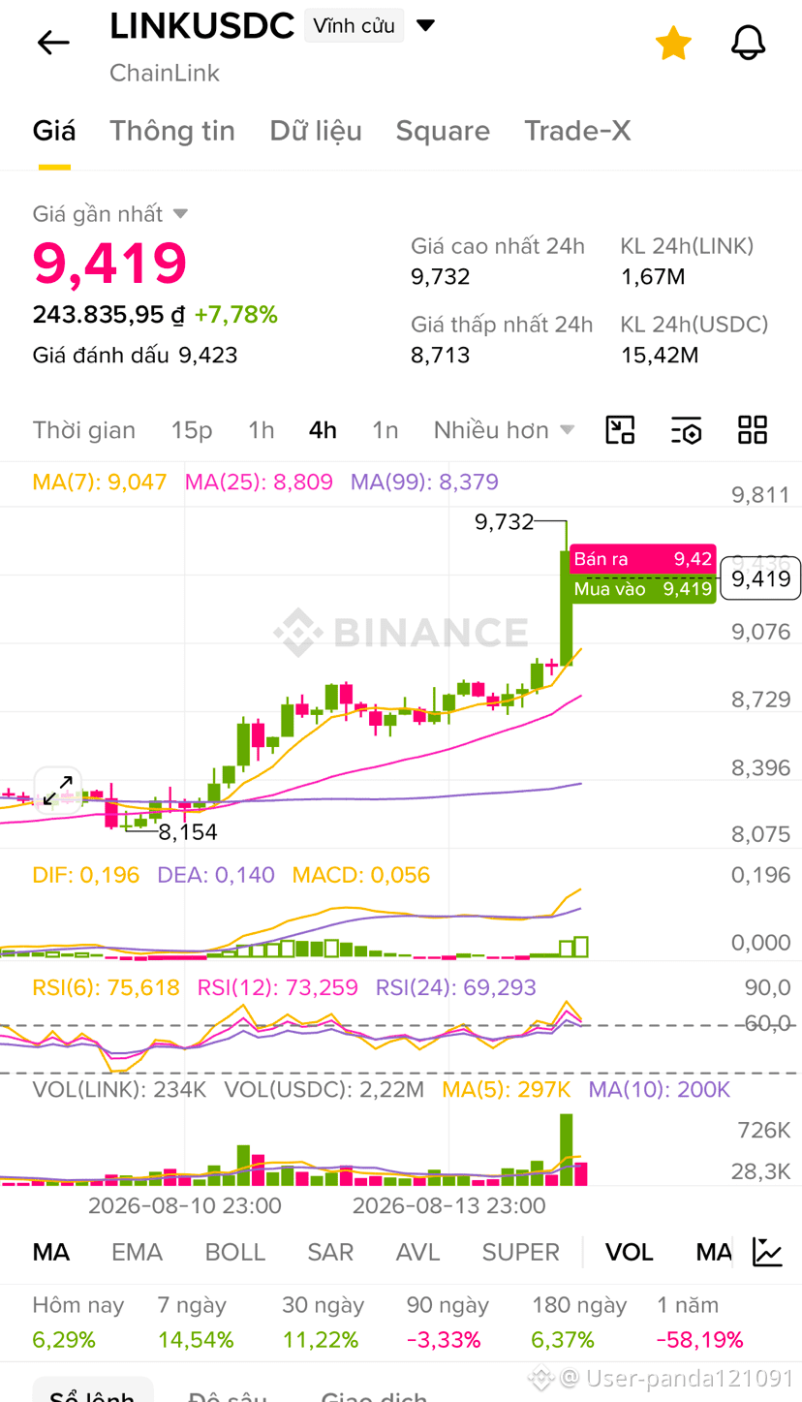Screen dimensions: 802x1402
Task: Toggle the VOL sub-indicator
Action: click(630, 1252)
